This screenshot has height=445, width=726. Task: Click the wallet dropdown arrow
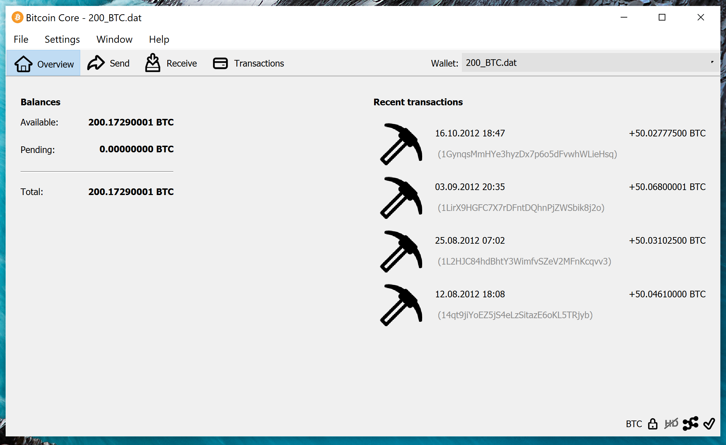(x=712, y=62)
